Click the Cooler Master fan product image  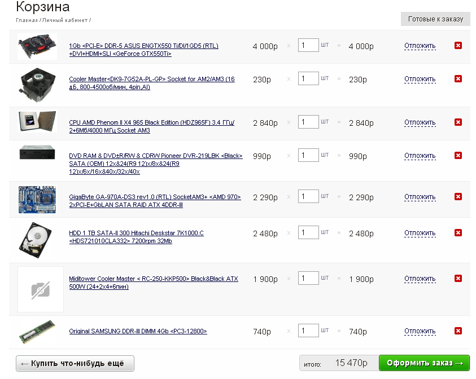[x=37, y=85]
